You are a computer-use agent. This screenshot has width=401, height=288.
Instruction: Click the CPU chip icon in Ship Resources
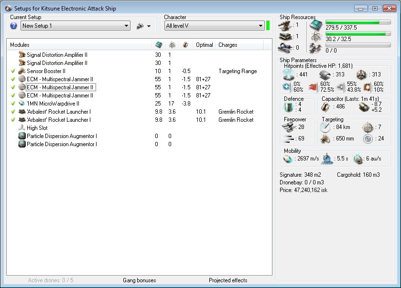click(316, 25)
